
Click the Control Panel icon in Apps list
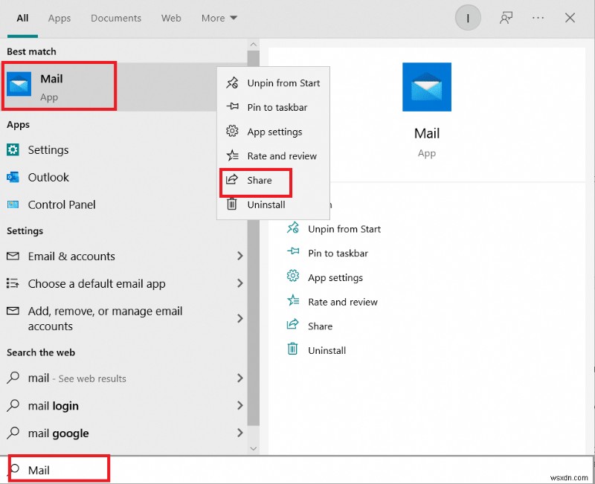13,204
